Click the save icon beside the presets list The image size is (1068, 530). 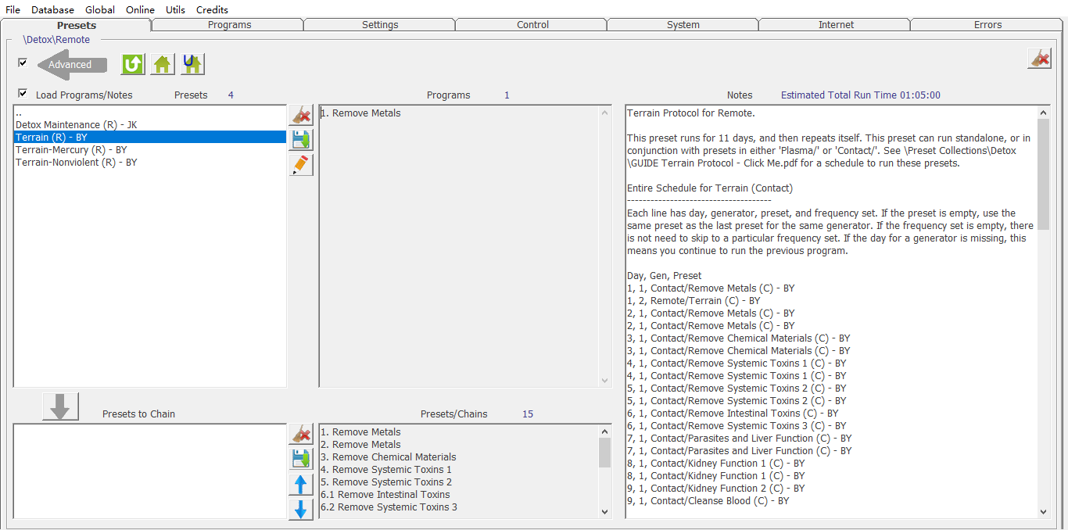tap(301, 140)
